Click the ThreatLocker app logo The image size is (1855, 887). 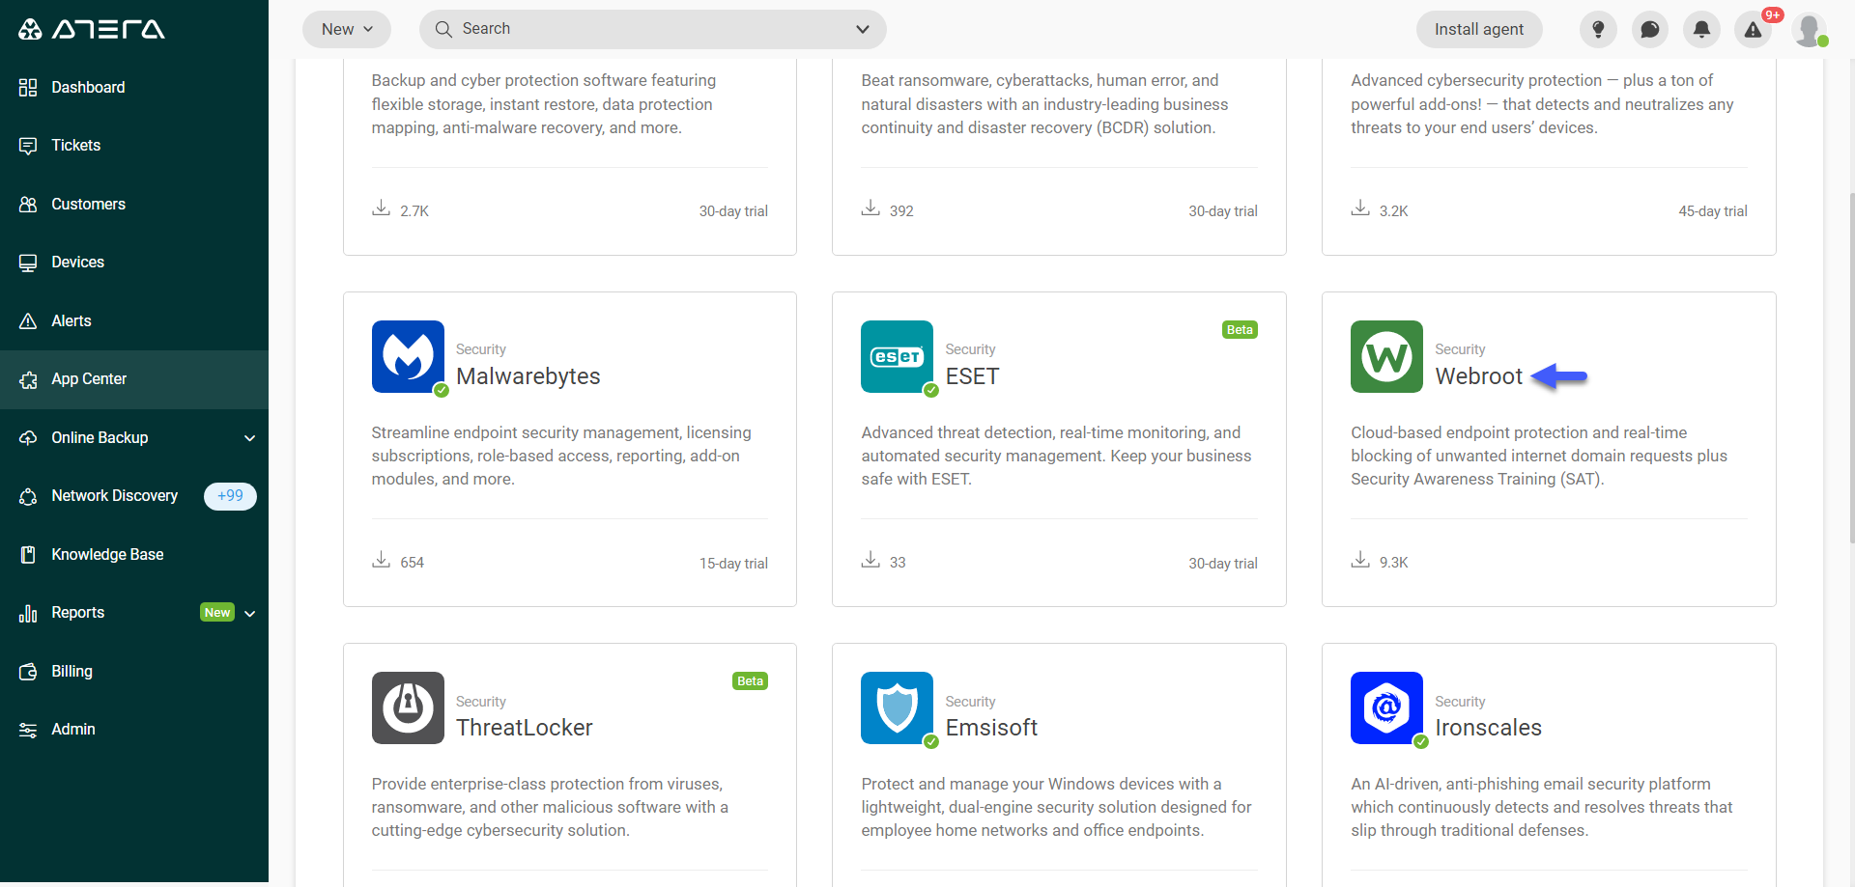pos(408,707)
